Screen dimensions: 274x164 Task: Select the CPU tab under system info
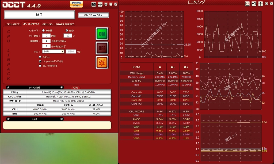[x=76, y=88]
